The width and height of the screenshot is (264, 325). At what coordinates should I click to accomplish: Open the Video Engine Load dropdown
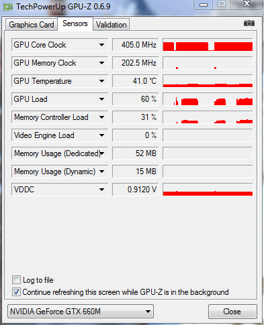[x=101, y=135]
